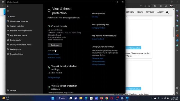Click the people icon for Family options
Image resolution: width=180 pixels, height=101 pixels.
click(x=8, y=49)
